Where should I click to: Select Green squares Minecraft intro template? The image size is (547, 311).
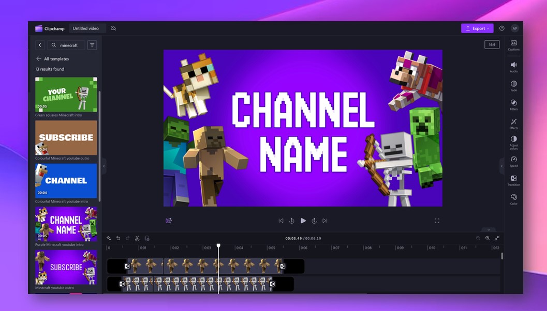click(x=66, y=95)
